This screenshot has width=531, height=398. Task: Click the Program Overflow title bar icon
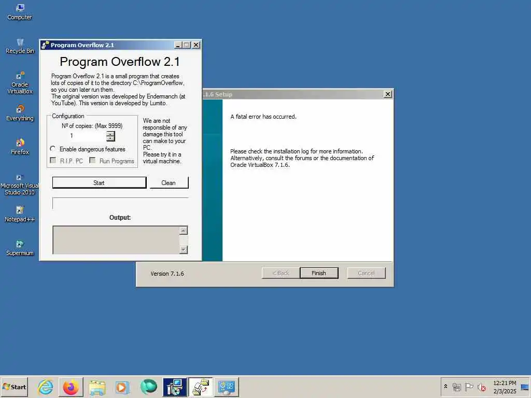point(45,45)
